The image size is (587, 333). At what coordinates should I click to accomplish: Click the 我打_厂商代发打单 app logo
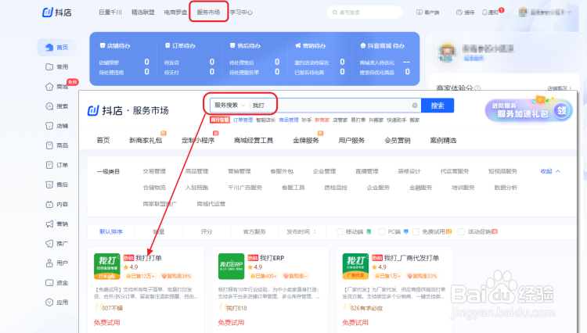click(355, 267)
